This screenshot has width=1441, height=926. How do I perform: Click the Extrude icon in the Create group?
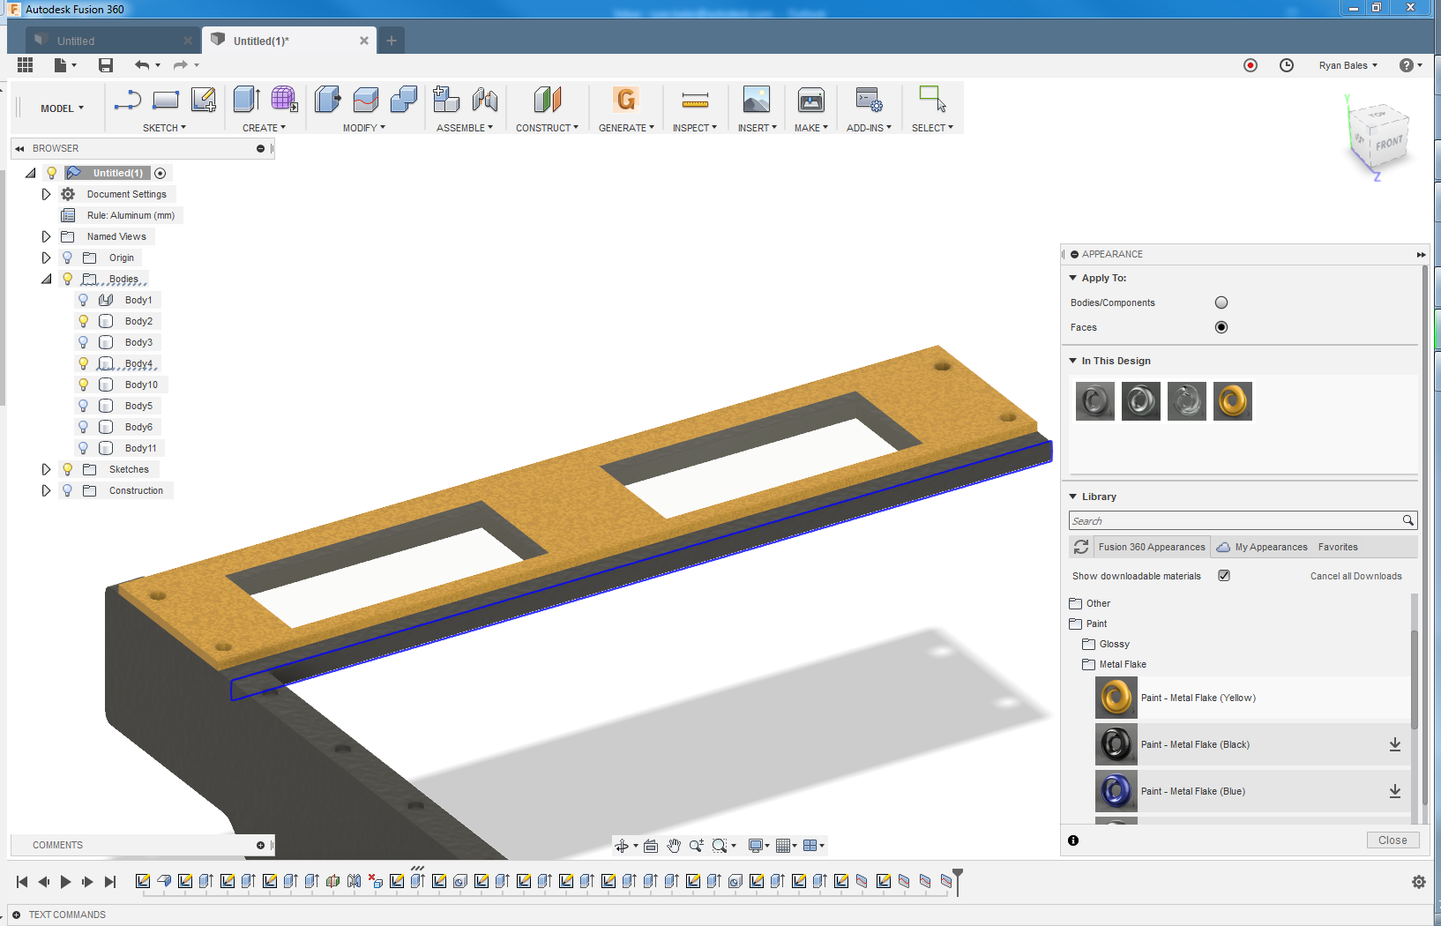[x=246, y=100]
